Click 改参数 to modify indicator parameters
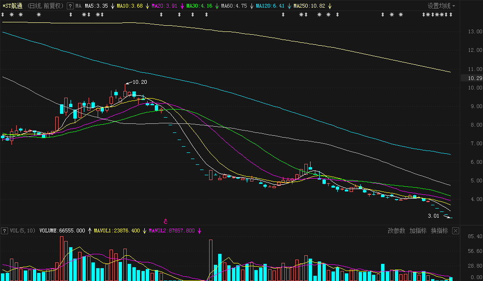The height and width of the screenshot is (281, 483). point(396,231)
